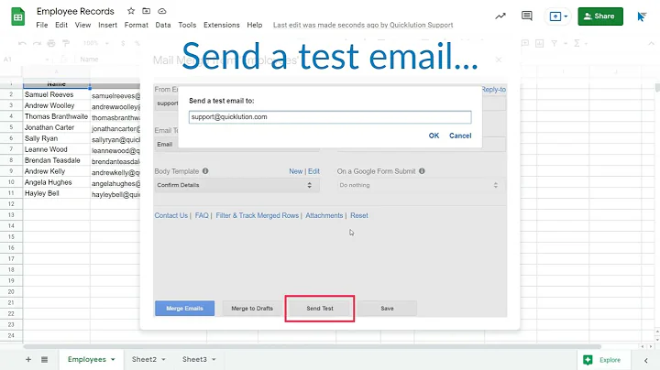Image resolution: width=660 pixels, height=370 pixels.
Task: Click the move-to-folder icon beside the title
Action: [x=146, y=11]
